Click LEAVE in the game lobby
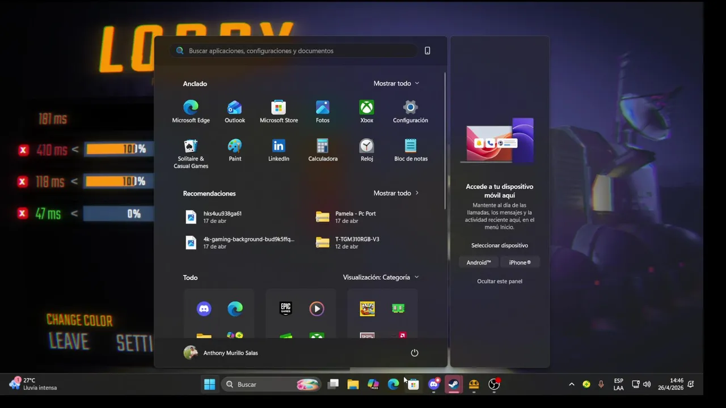Image resolution: width=726 pixels, height=408 pixels. 69,341
